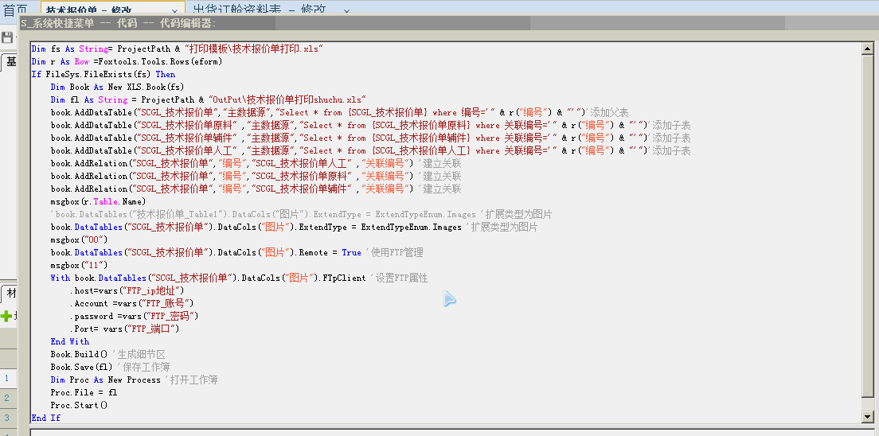Select the 材 tab behind the dialog
This screenshot has height=436, width=879.
[x=10, y=293]
